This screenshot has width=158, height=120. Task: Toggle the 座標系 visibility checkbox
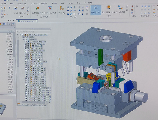pyautogui.click(x=25, y=37)
